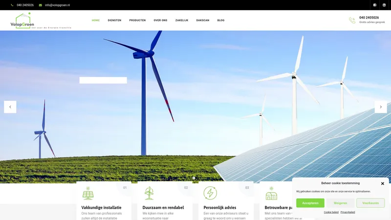Image resolution: width=391 pixels, height=220 pixels.
Task: Open the Cookie beleid link
Action: pos(331,212)
